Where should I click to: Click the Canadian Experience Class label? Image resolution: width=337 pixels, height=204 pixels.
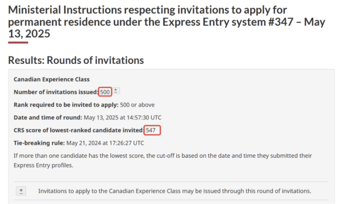(x=51, y=80)
